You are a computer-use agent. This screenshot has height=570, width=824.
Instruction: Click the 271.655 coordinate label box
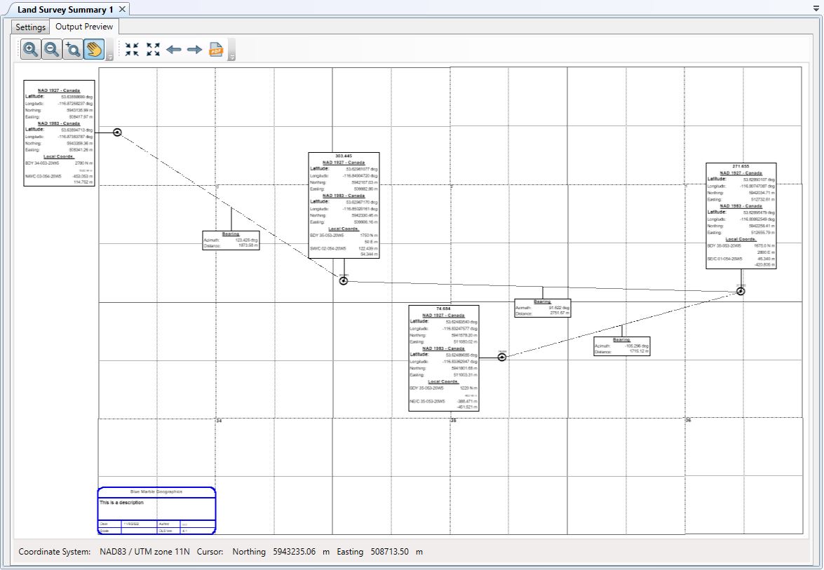[741, 216]
